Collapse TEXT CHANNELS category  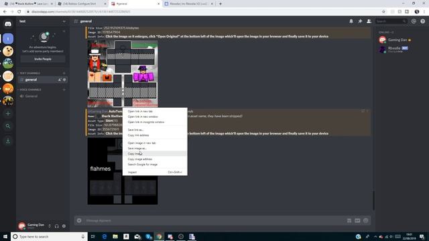[29, 73]
